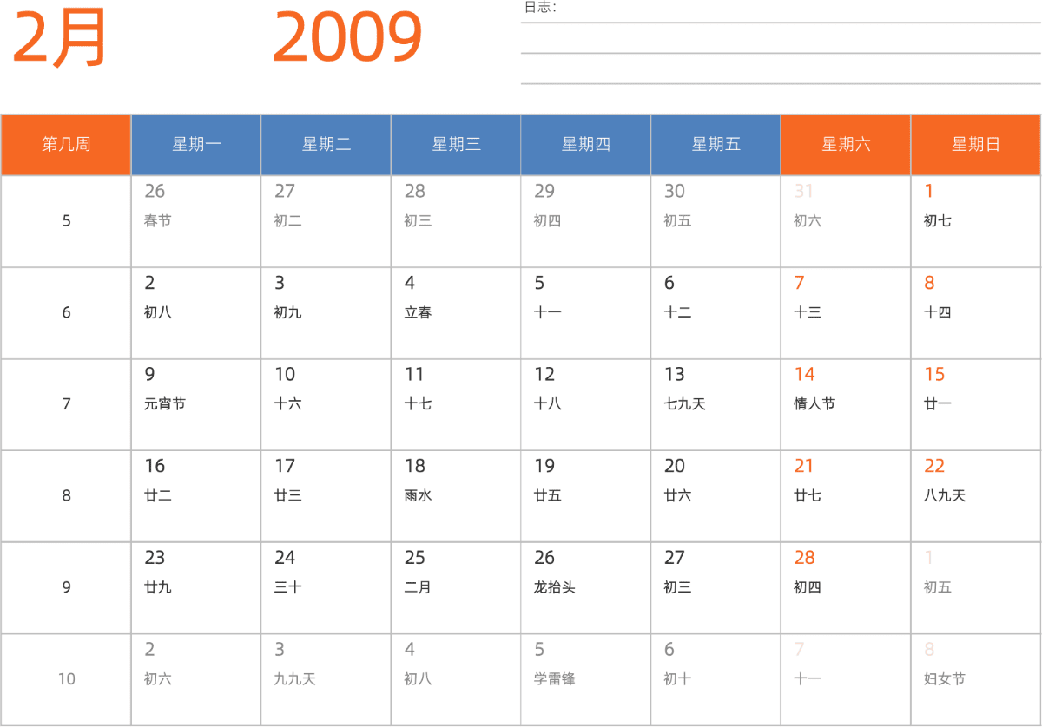This screenshot has width=1042, height=727.
Task: Click week number 8 cell
Action: (66, 496)
